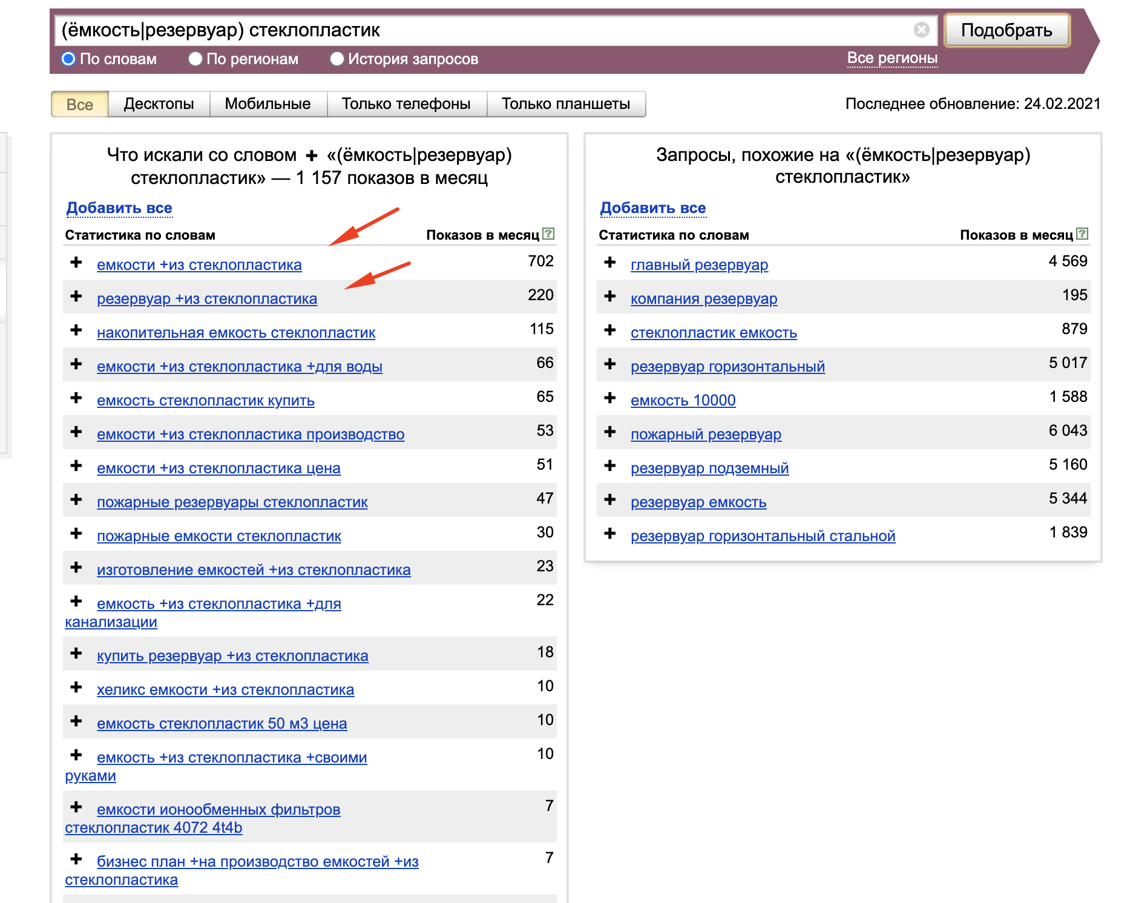
Task: Click plus beside 'емкость +из стеклопластика +для канализации'
Action: tap(76, 602)
